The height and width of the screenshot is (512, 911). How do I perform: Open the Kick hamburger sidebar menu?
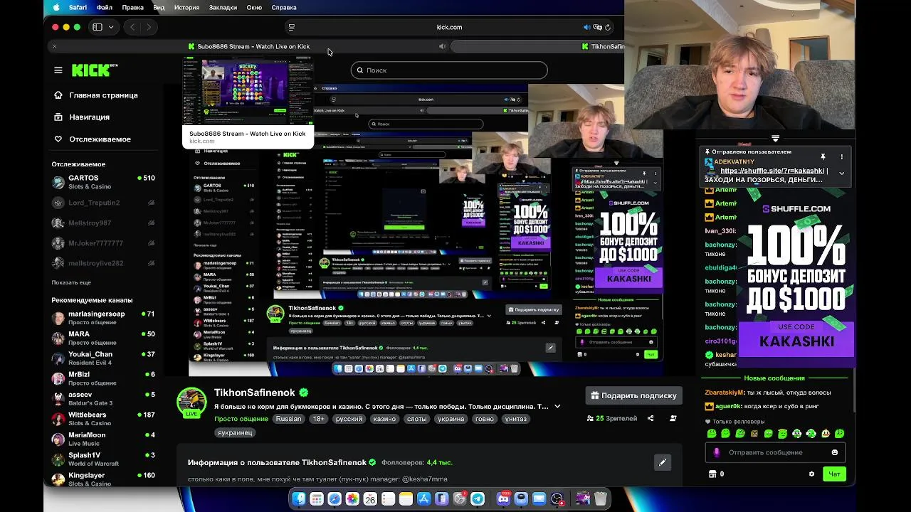tap(58, 70)
